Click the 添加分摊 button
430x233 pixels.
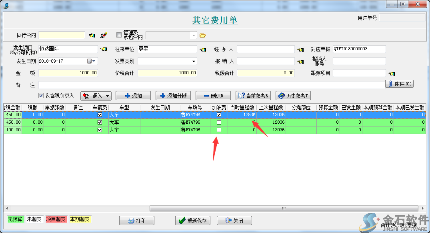pos(173,96)
